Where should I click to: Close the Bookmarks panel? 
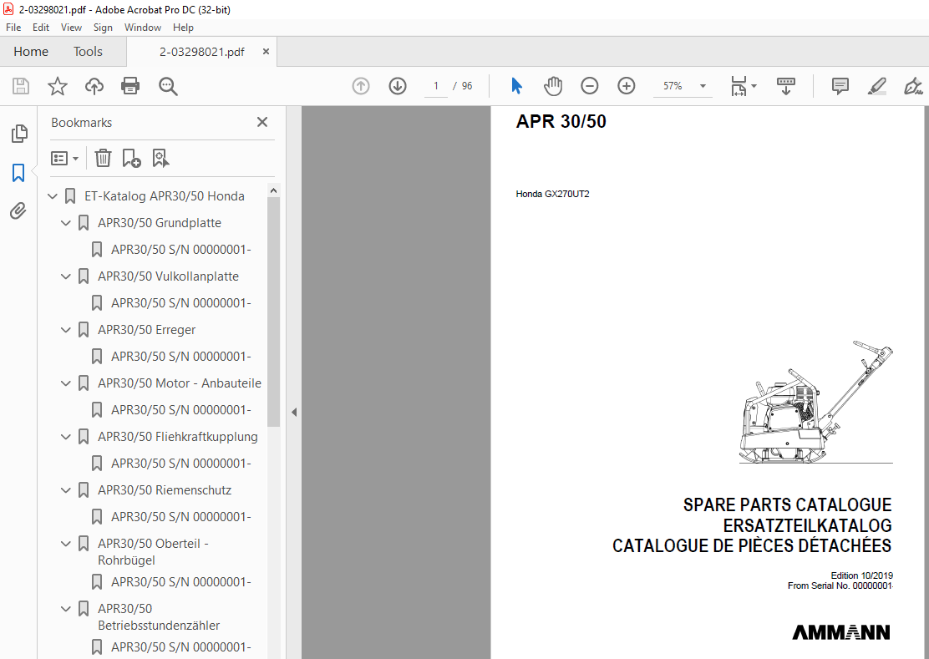pos(261,122)
